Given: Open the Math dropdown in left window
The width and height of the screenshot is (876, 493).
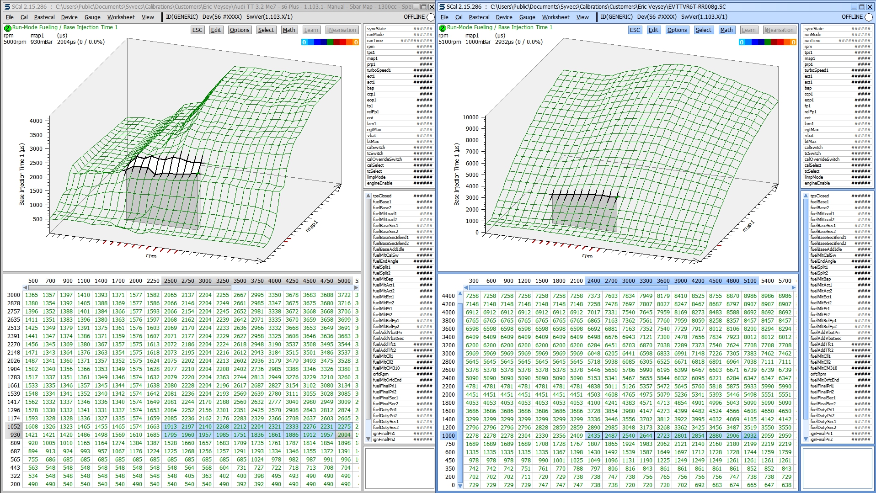Looking at the screenshot, I should click(288, 30).
